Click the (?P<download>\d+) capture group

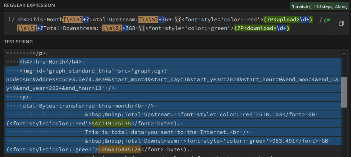pos(262,29)
